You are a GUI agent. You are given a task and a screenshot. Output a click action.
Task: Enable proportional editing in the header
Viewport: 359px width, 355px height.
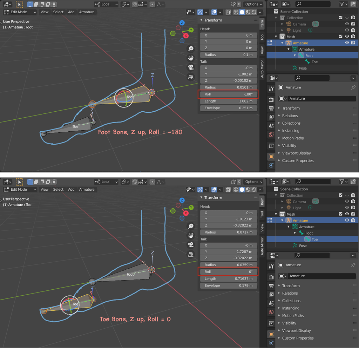point(153,4)
